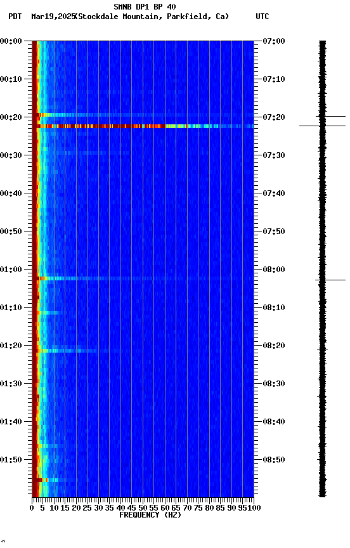This screenshot has width=350, height=548.
Task: Click the 'FREQUENCY (HZ)' axis label
Action: click(x=150, y=515)
